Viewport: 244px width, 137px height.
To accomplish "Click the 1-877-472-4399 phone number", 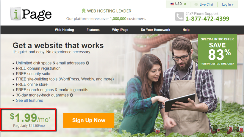I will point(207,19).
